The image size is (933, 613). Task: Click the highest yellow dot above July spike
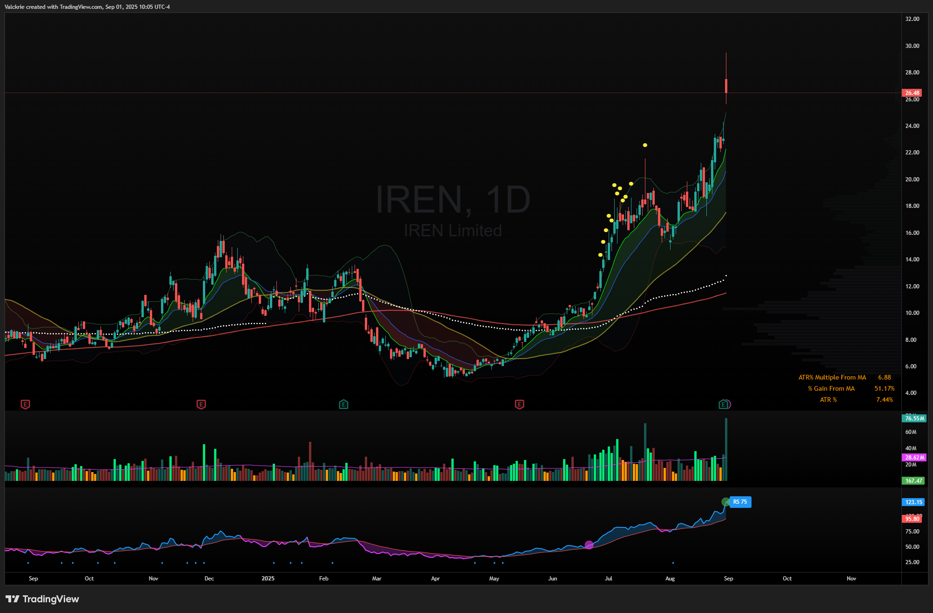[645, 145]
